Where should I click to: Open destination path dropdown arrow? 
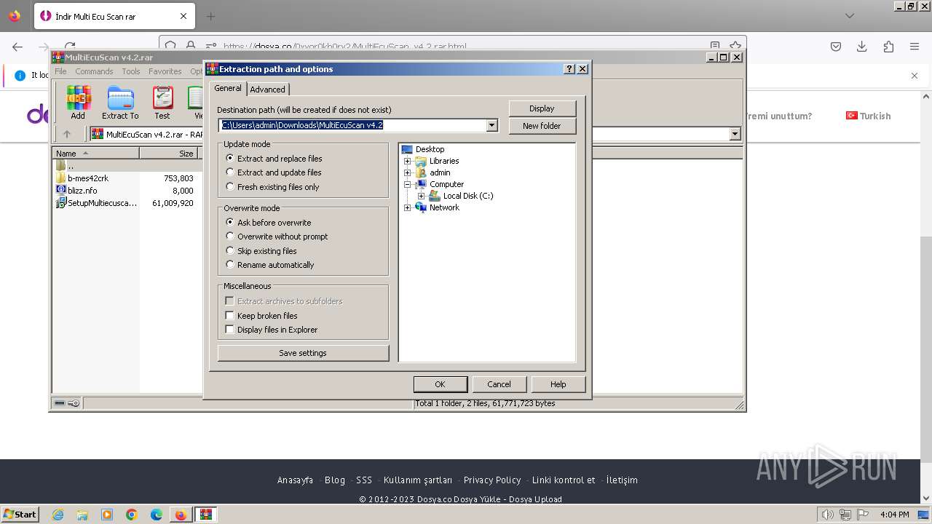[492, 125]
